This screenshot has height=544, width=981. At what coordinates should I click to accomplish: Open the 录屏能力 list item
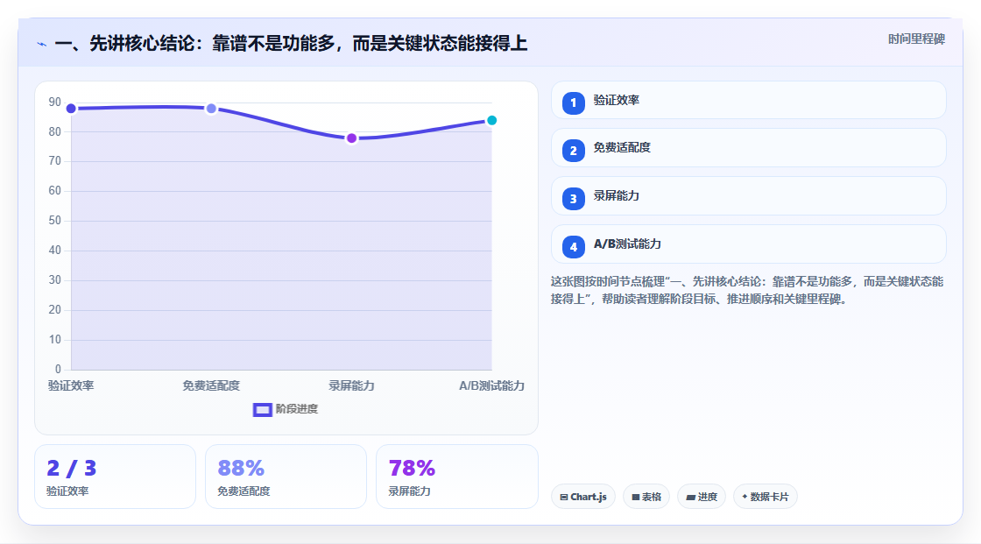[x=748, y=196]
